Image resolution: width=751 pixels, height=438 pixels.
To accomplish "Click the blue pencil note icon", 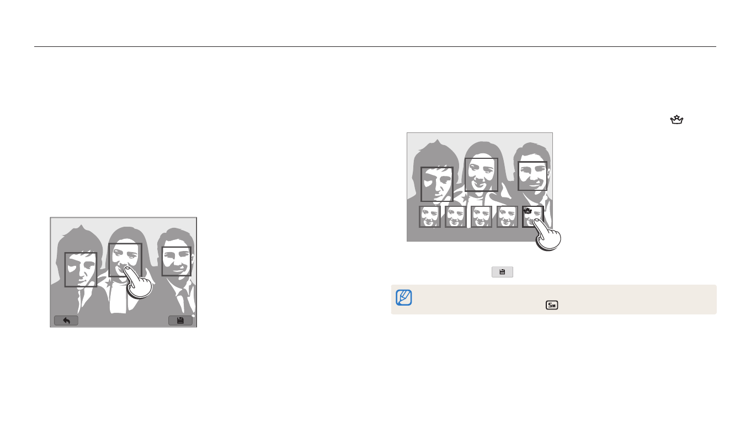I will click(404, 297).
